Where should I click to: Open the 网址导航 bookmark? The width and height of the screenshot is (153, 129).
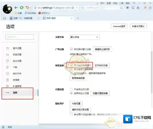[x=30, y=13]
